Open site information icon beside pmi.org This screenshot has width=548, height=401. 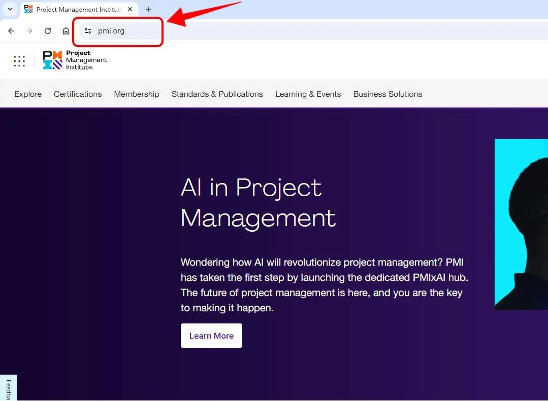[88, 31]
